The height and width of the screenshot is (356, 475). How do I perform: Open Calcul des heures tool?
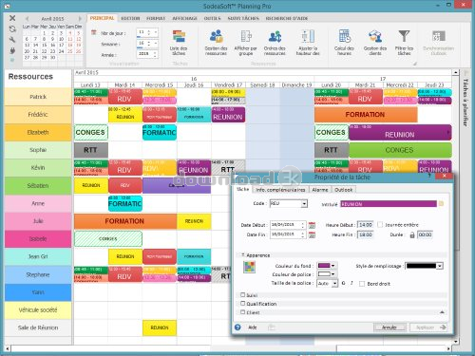pyautogui.click(x=344, y=36)
